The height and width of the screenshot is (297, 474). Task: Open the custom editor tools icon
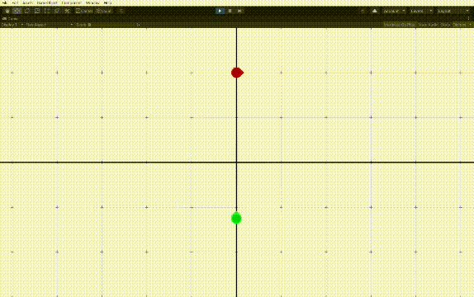pyautogui.click(x=67, y=11)
